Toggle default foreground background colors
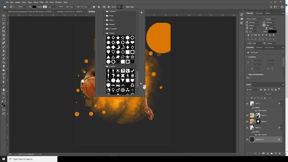Viewport: 288px width, 162px height. [x=2, y=101]
